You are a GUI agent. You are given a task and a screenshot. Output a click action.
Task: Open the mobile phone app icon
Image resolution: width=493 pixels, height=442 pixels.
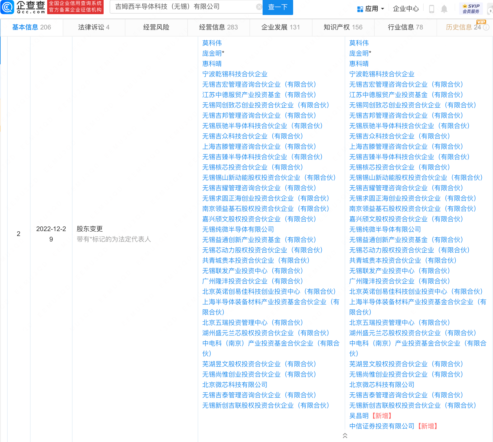point(431,9)
